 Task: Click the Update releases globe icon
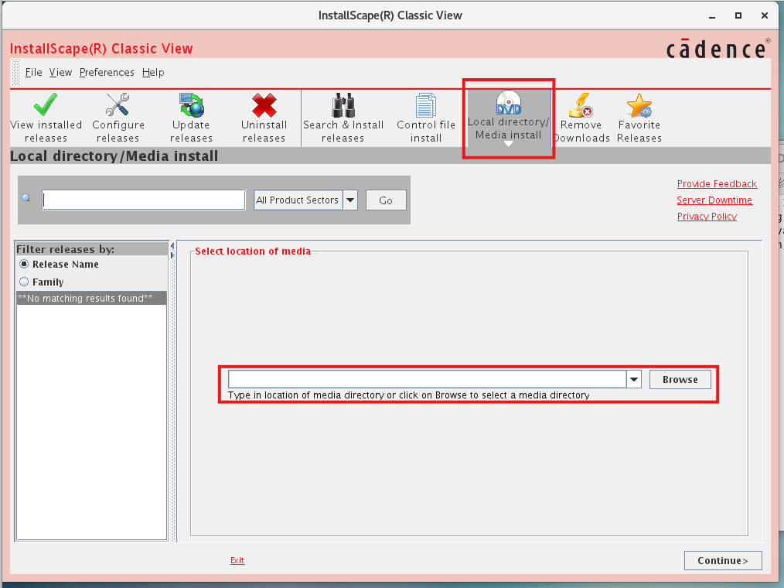click(191, 105)
